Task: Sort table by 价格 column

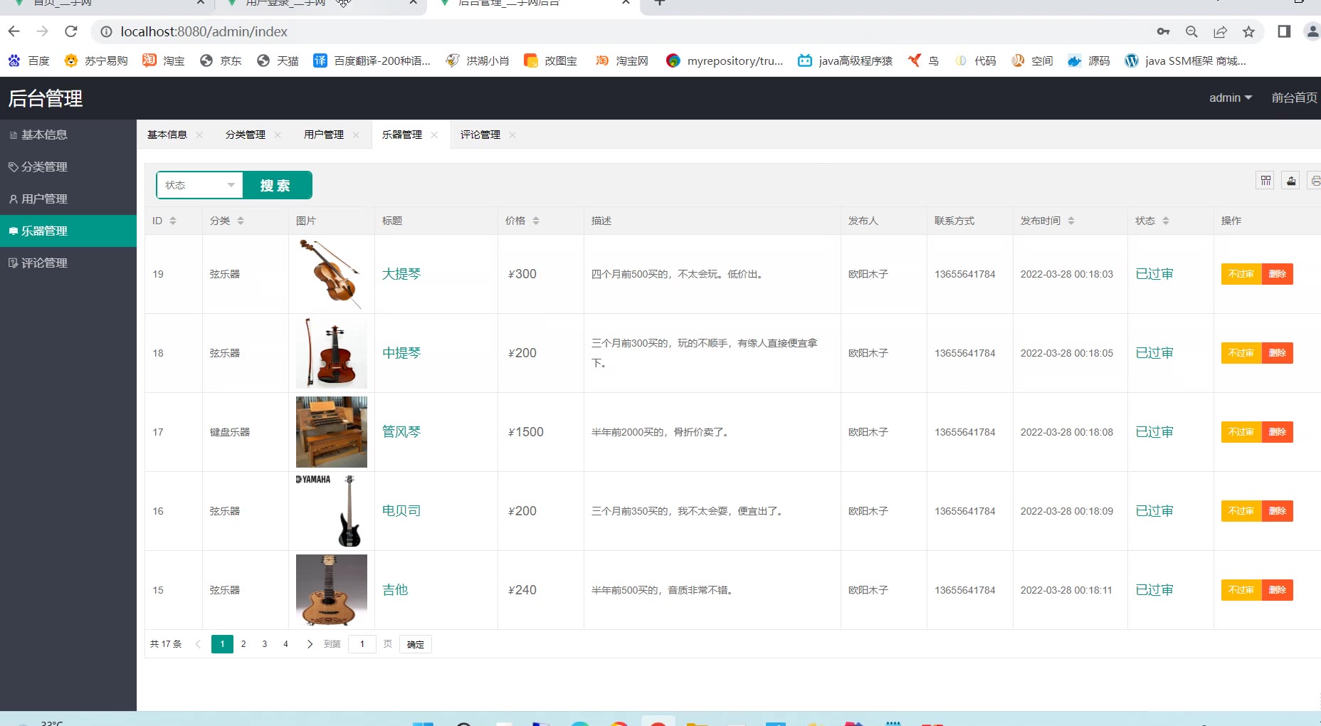Action: [536, 221]
